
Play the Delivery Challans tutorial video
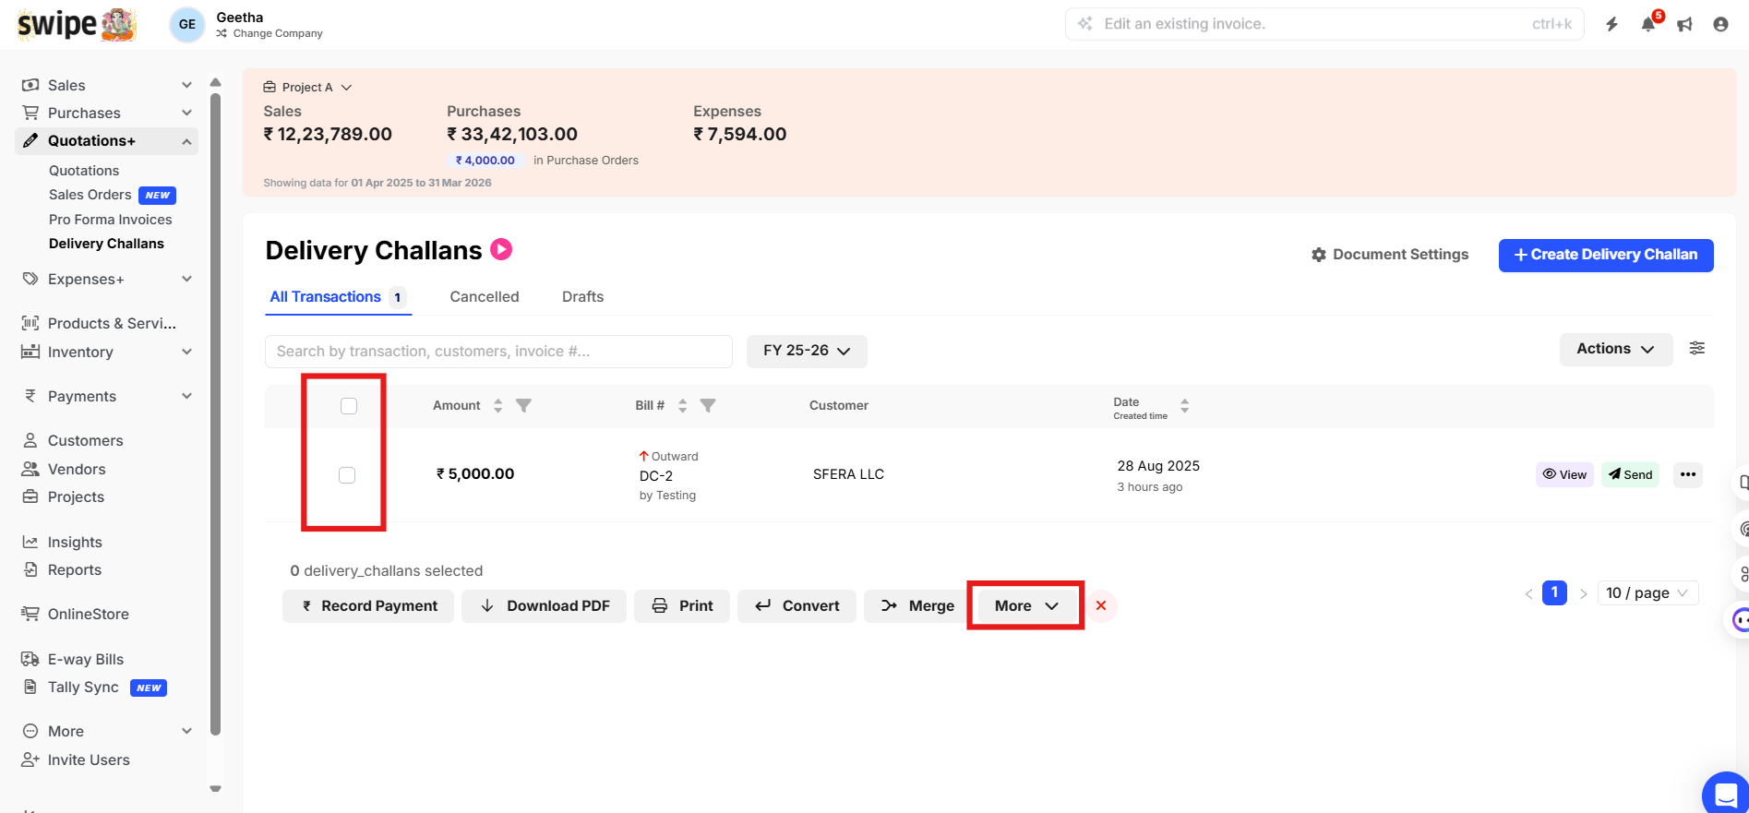tap(501, 249)
